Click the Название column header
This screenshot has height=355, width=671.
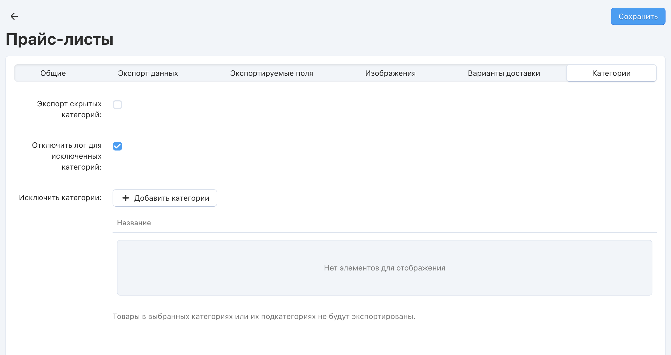pyautogui.click(x=134, y=223)
